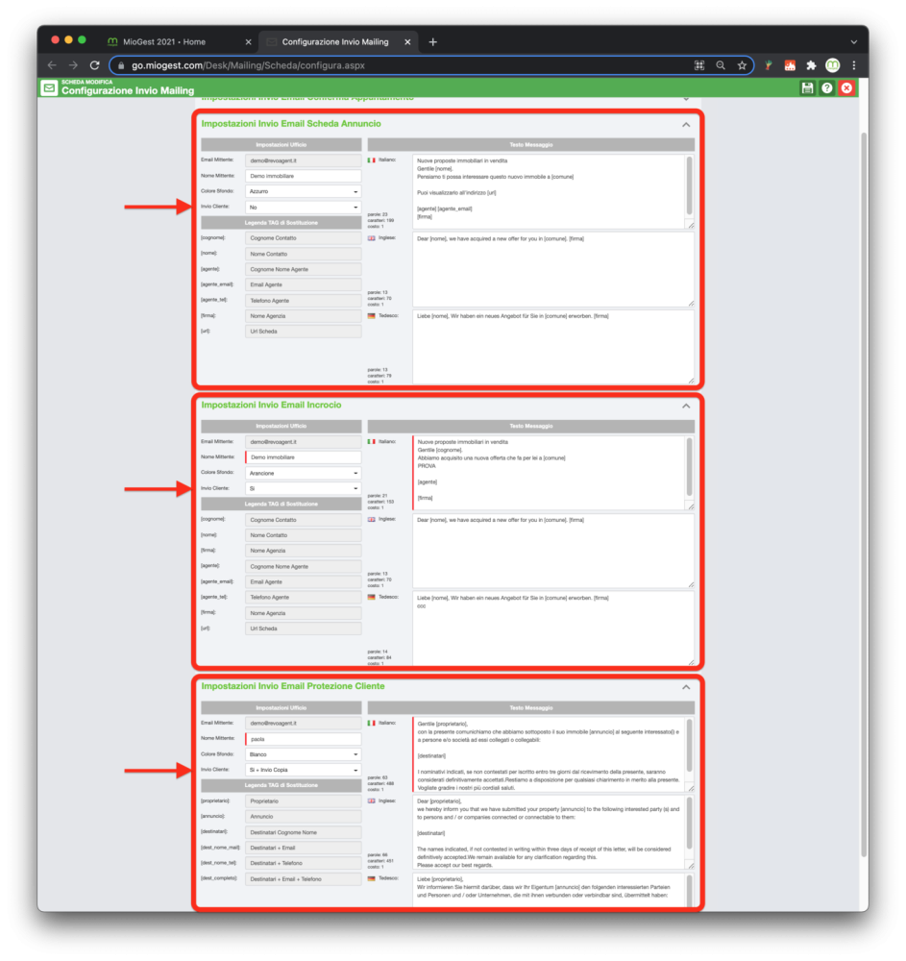Click Email Mittente field in Scheda Annuncio
The height and width of the screenshot is (961, 906).
(x=304, y=160)
